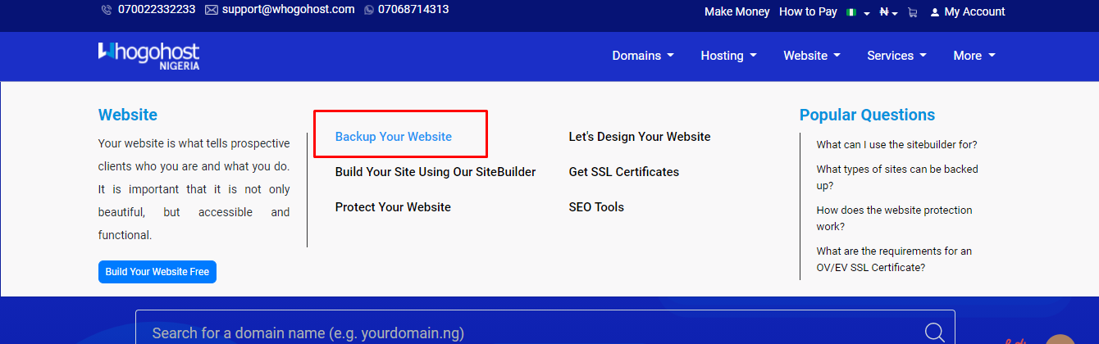Viewport: 1099px width, 344px height.
Task: Select Let's Design Your Website
Action: (640, 137)
